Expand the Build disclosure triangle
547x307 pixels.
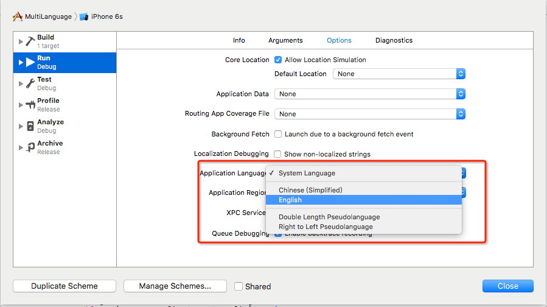click(x=21, y=41)
